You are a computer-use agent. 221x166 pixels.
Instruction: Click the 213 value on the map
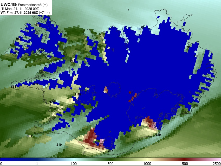point(17,53)
